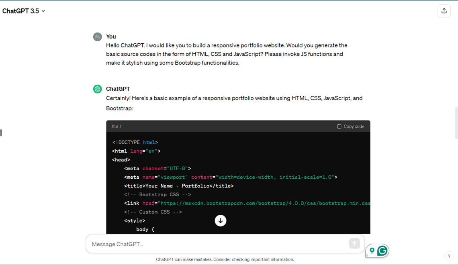Click the html language label in code header
This screenshot has height=265, width=458.
point(116,126)
